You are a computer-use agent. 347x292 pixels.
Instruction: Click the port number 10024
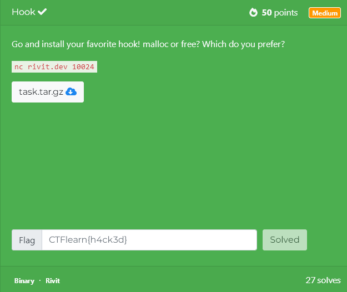(83, 66)
